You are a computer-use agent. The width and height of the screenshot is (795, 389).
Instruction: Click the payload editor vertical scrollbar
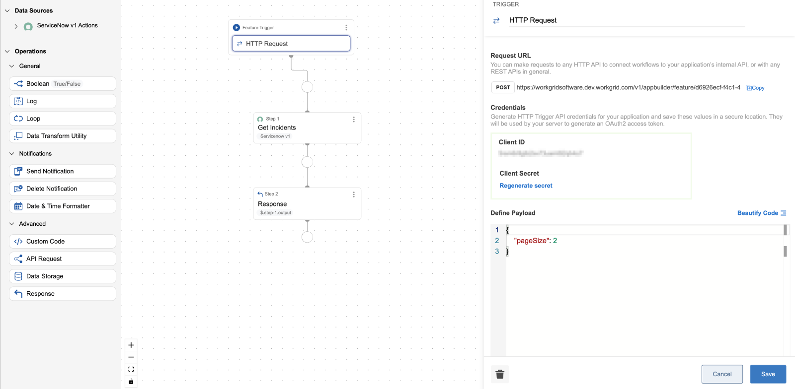tap(785, 290)
